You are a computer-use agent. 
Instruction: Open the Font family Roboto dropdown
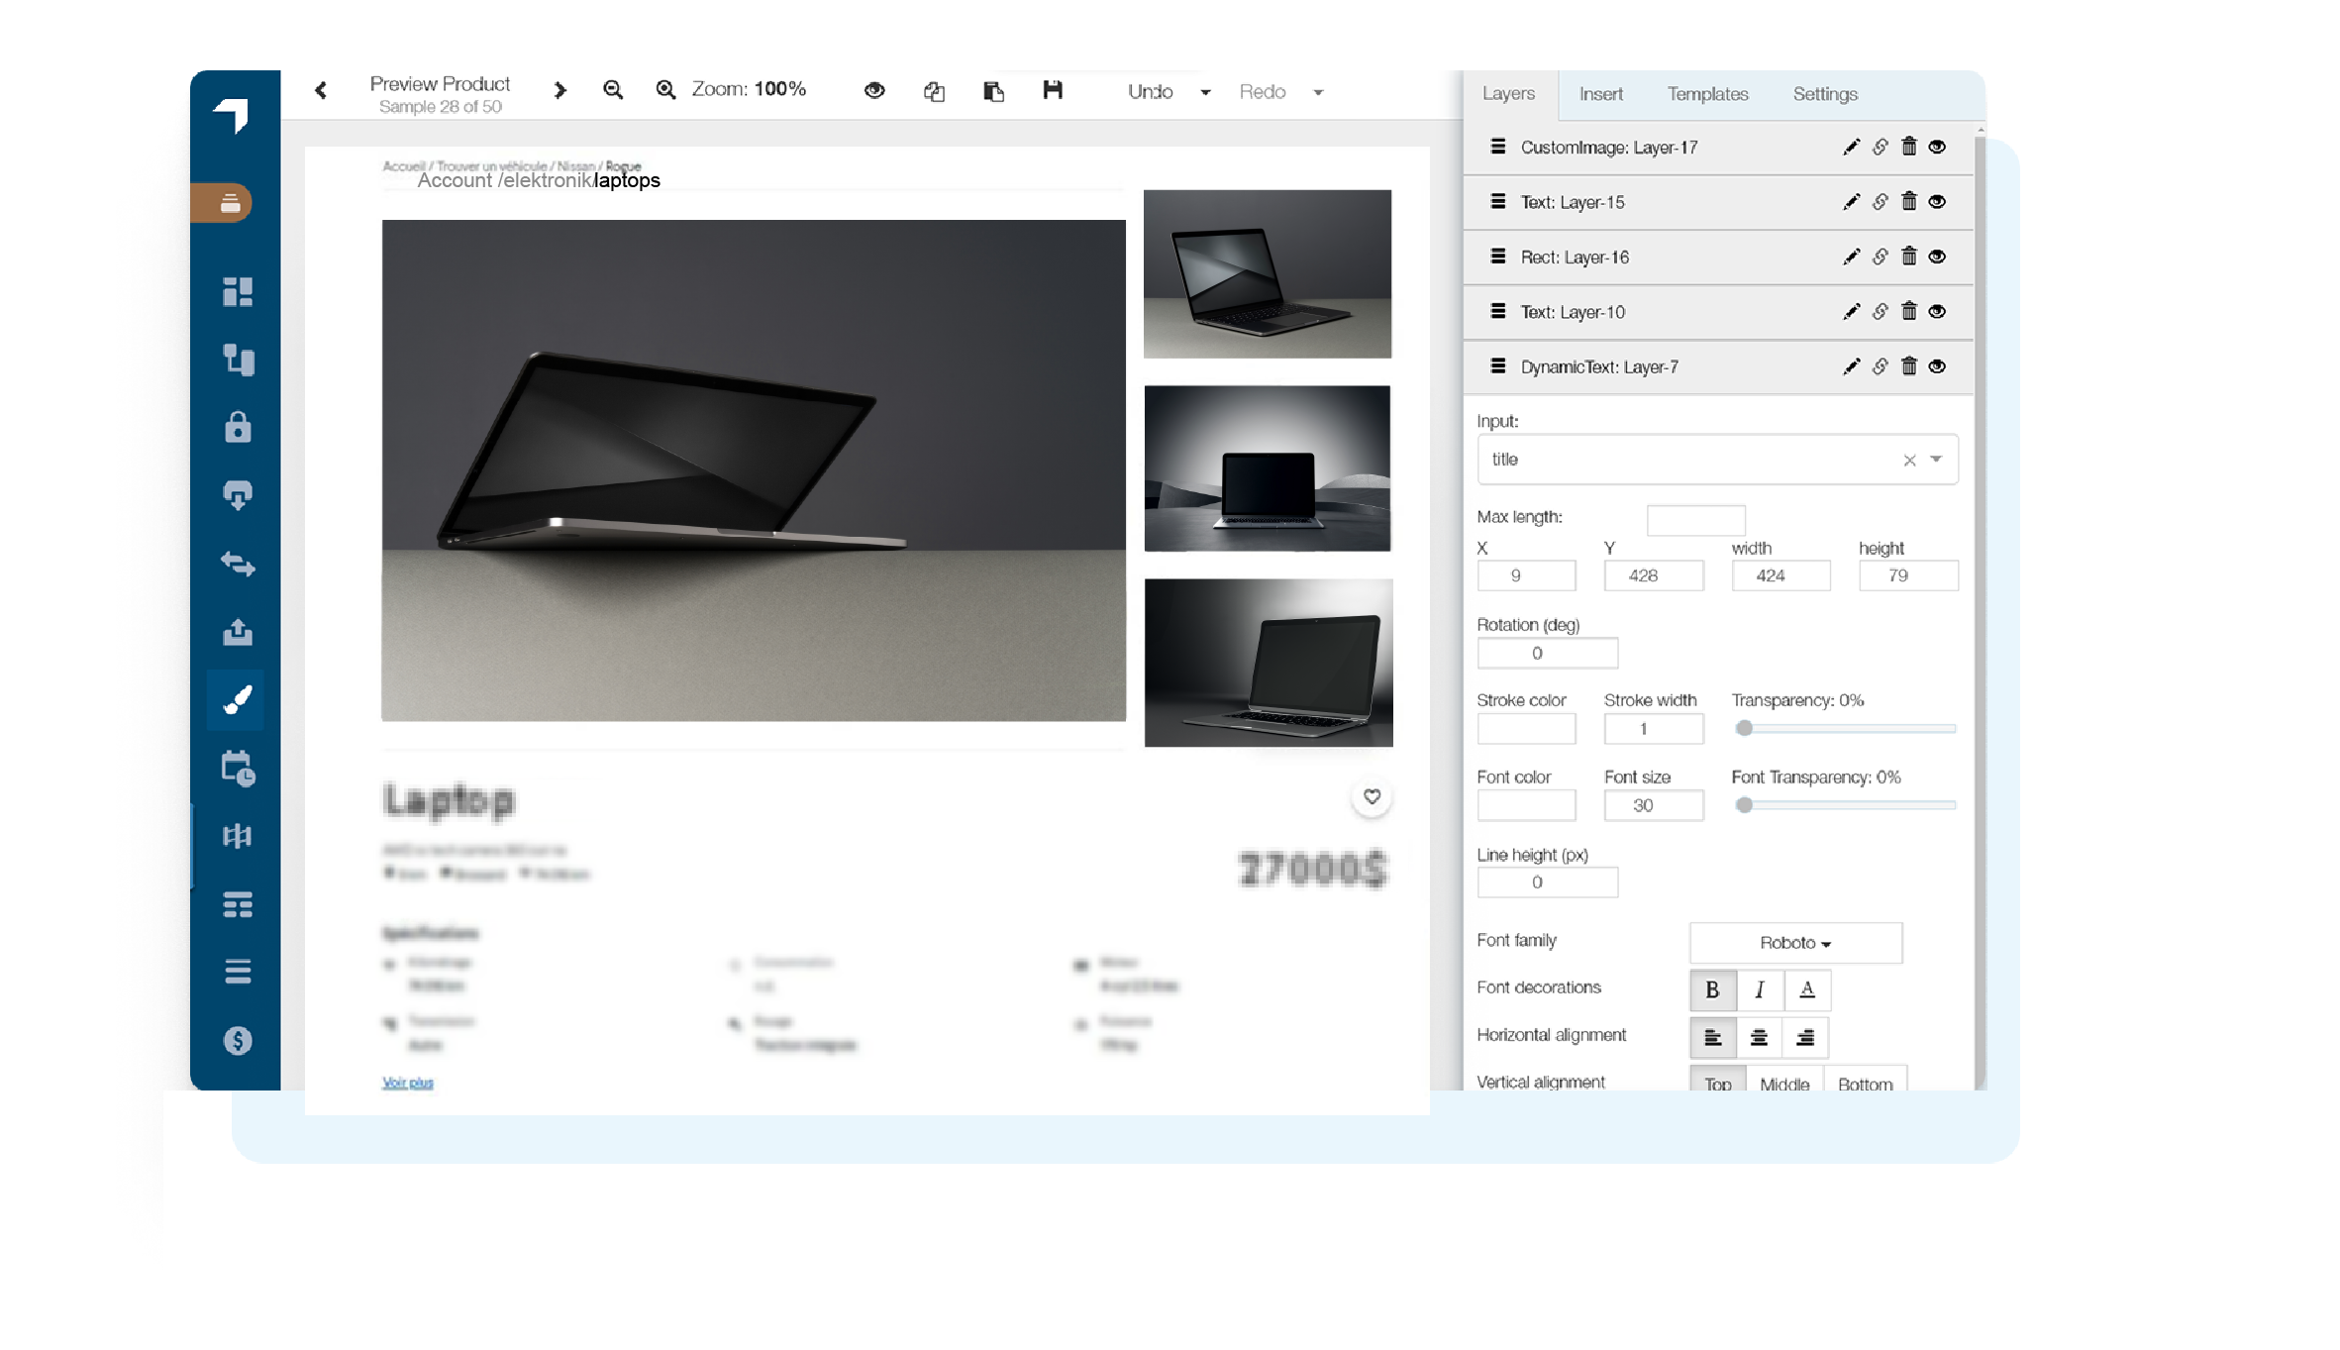pyautogui.click(x=1794, y=943)
